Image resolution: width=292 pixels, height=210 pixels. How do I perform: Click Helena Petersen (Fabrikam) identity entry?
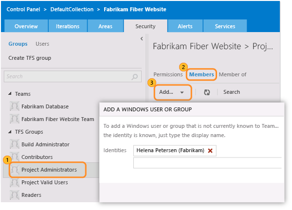170,150
